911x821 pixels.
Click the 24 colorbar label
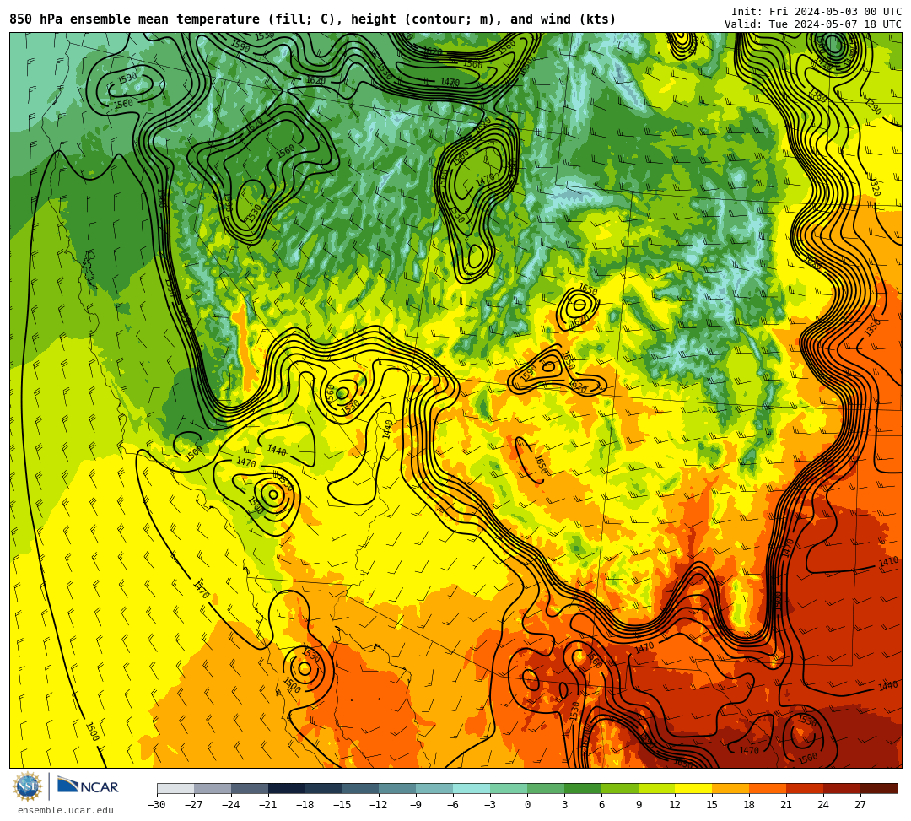click(x=823, y=805)
